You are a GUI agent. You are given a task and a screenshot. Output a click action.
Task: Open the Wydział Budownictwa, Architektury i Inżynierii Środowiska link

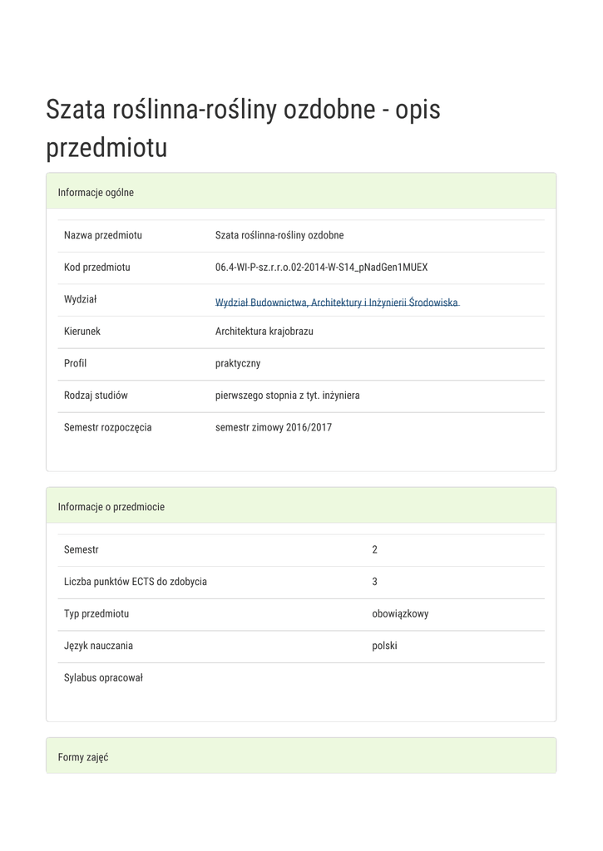336,303
